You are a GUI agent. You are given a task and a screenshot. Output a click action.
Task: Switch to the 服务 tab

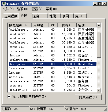click(x=40, y=16)
